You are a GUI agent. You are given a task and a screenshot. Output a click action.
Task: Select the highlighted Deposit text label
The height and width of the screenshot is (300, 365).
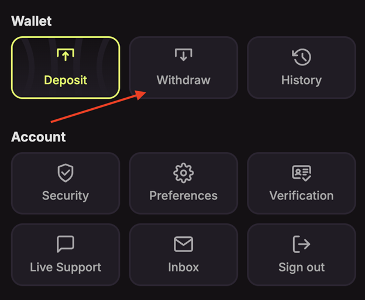pyautogui.click(x=66, y=80)
